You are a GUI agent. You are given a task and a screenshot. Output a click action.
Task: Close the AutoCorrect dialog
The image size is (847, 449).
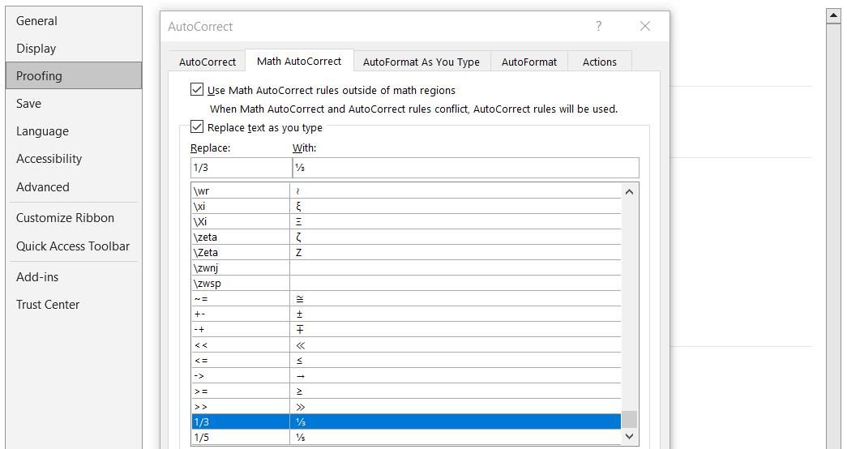tap(645, 26)
